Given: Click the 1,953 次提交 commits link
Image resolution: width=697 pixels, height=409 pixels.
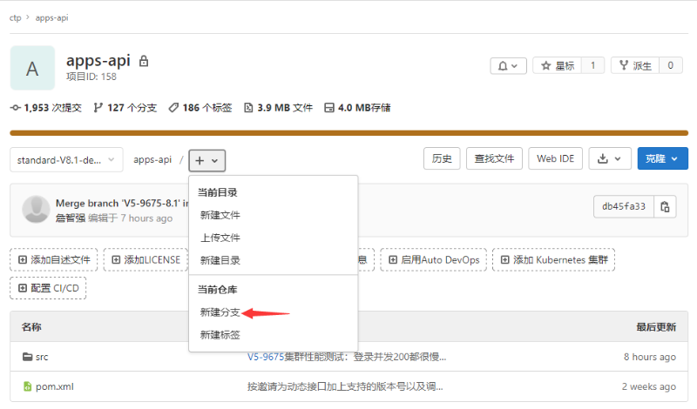Looking at the screenshot, I should (46, 108).
